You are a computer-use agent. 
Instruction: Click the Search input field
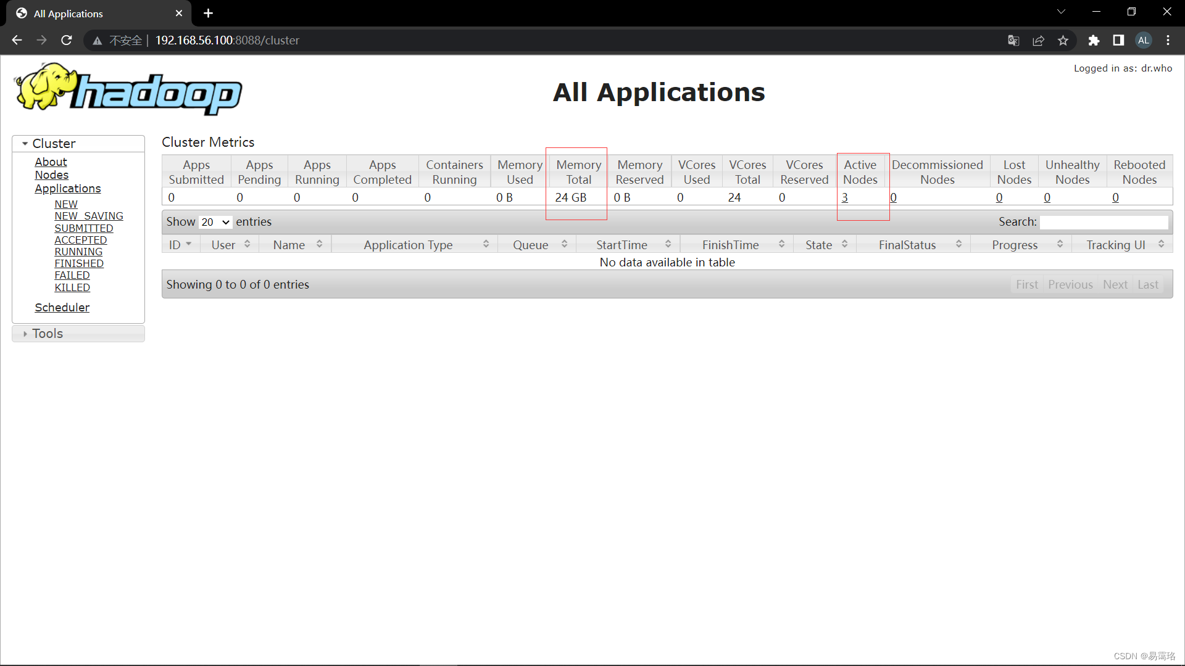[1104, 222]
